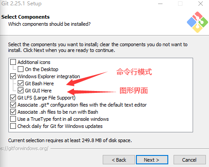Go to the Next setup page

point(152,160)
